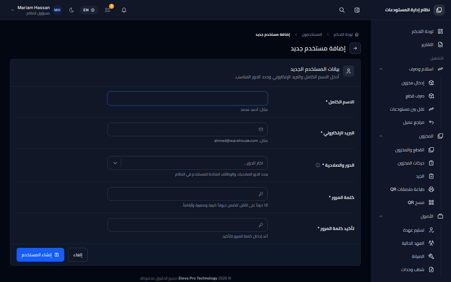451x282 pixels.
Task: Click the الصيانة wrench icon
Action: pos(431,256)
